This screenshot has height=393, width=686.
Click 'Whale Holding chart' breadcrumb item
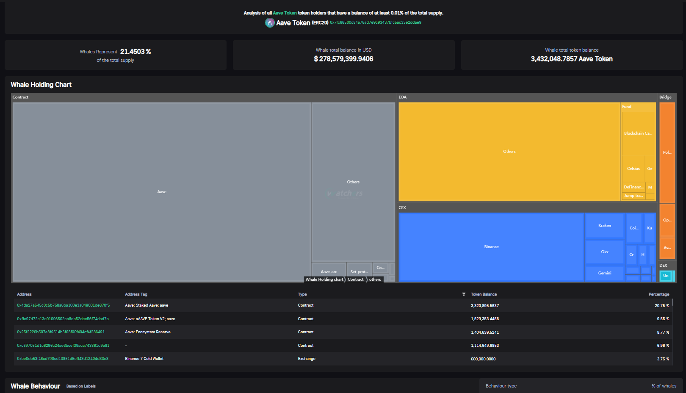coord(324,280)
